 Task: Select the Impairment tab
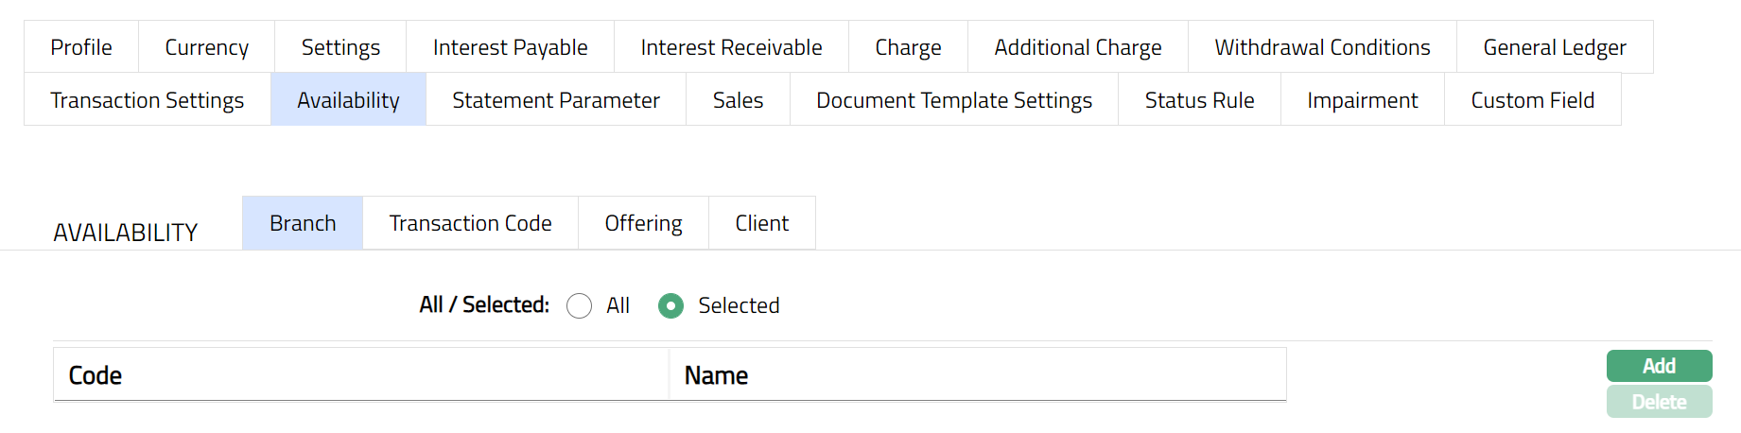pos(1362,100)
